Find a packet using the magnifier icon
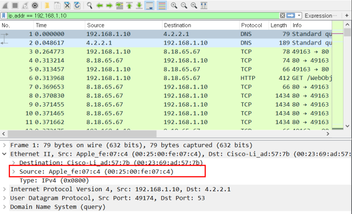This screenshot has height=214, width=352. coord(90,5)
